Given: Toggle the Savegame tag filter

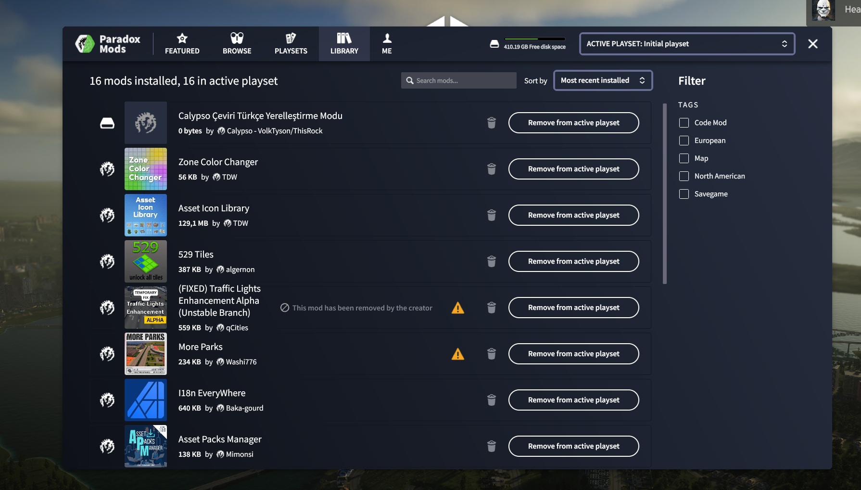Looking at the screenshot, I should click(x=684, y=194).
